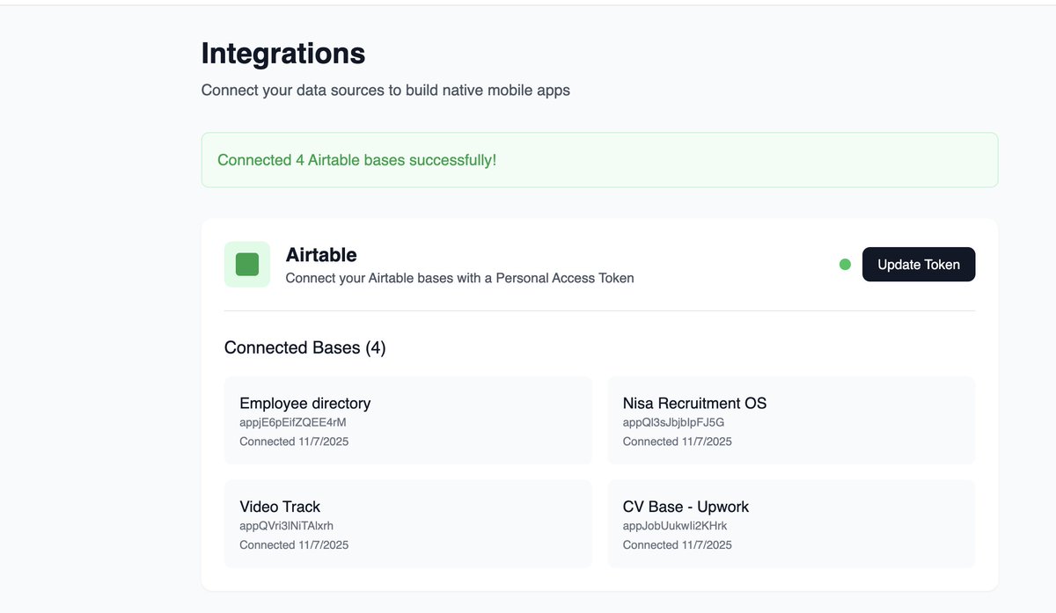Image resolution: width=1056 pixels, height=613 pixels.
Task: Click the Personal Access Token description text
Action: point(459,278)
